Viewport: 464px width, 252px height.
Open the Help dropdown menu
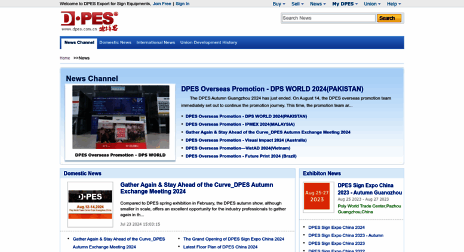(394, 4)
